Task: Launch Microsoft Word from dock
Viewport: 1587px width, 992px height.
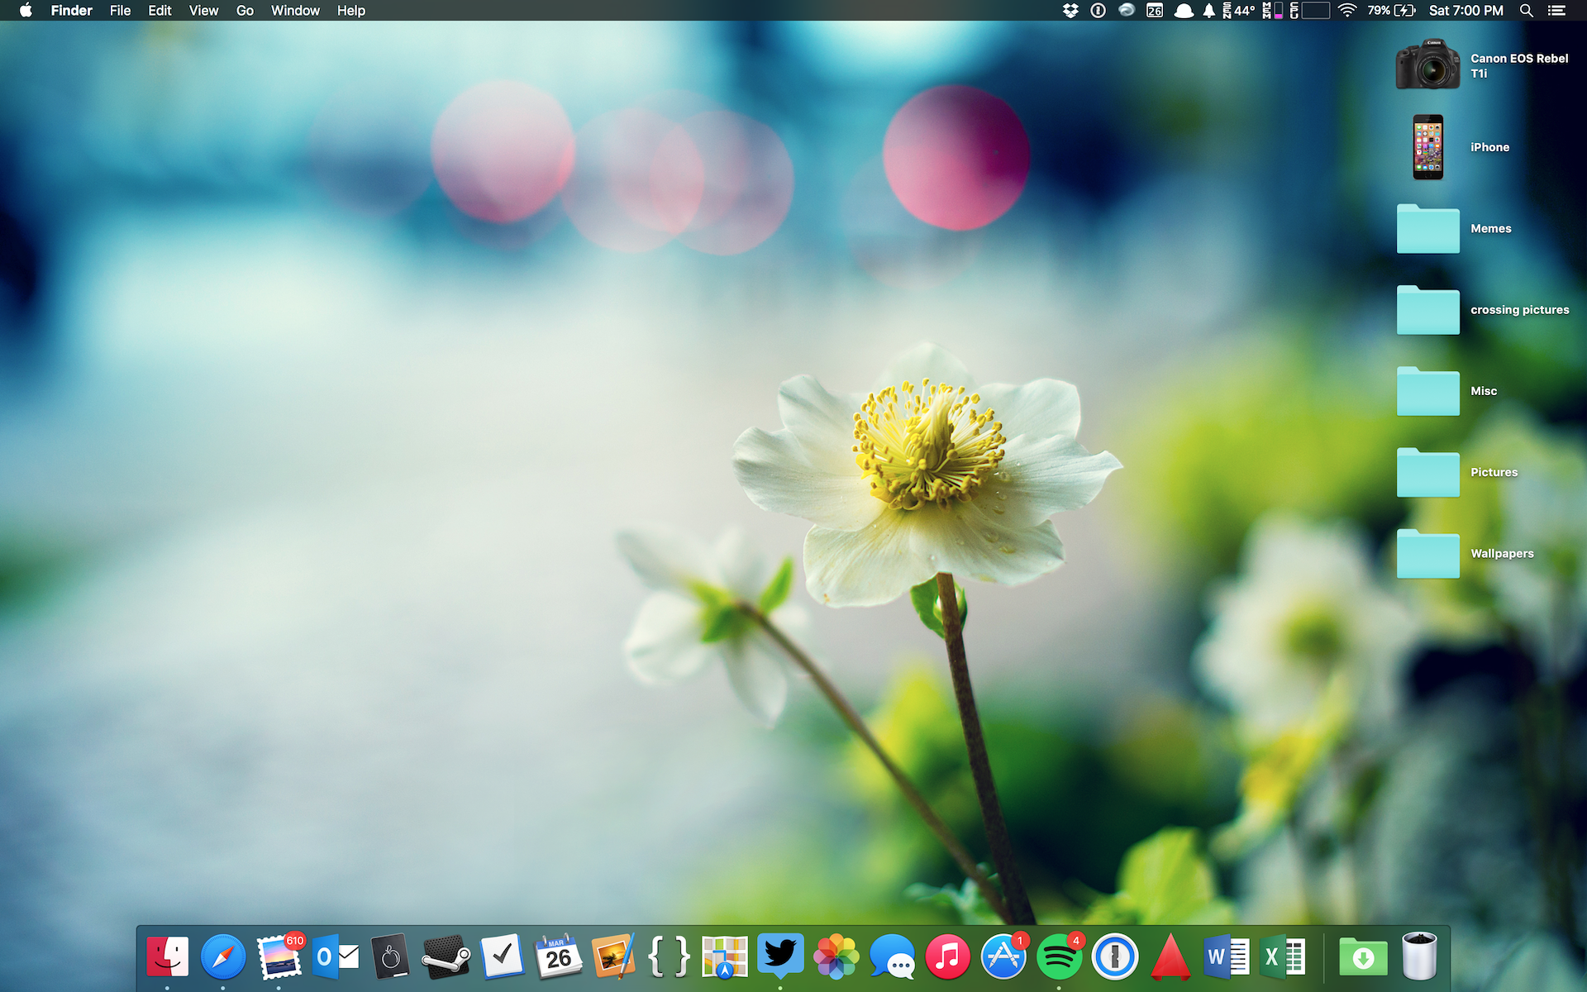Action: [1226, 957]
